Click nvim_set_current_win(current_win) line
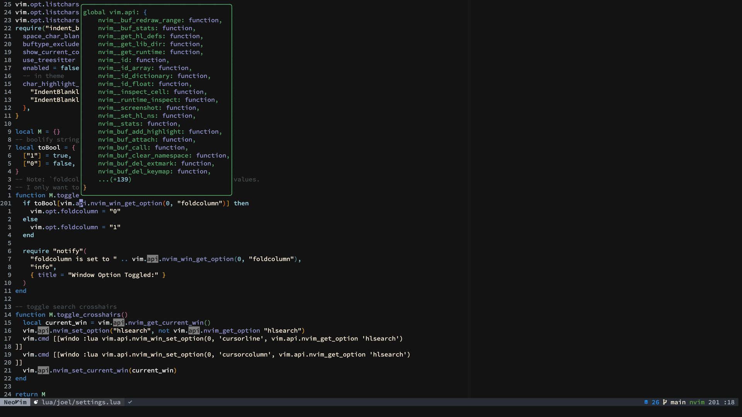The image size is (742, 417). click(x=100, y=370)
